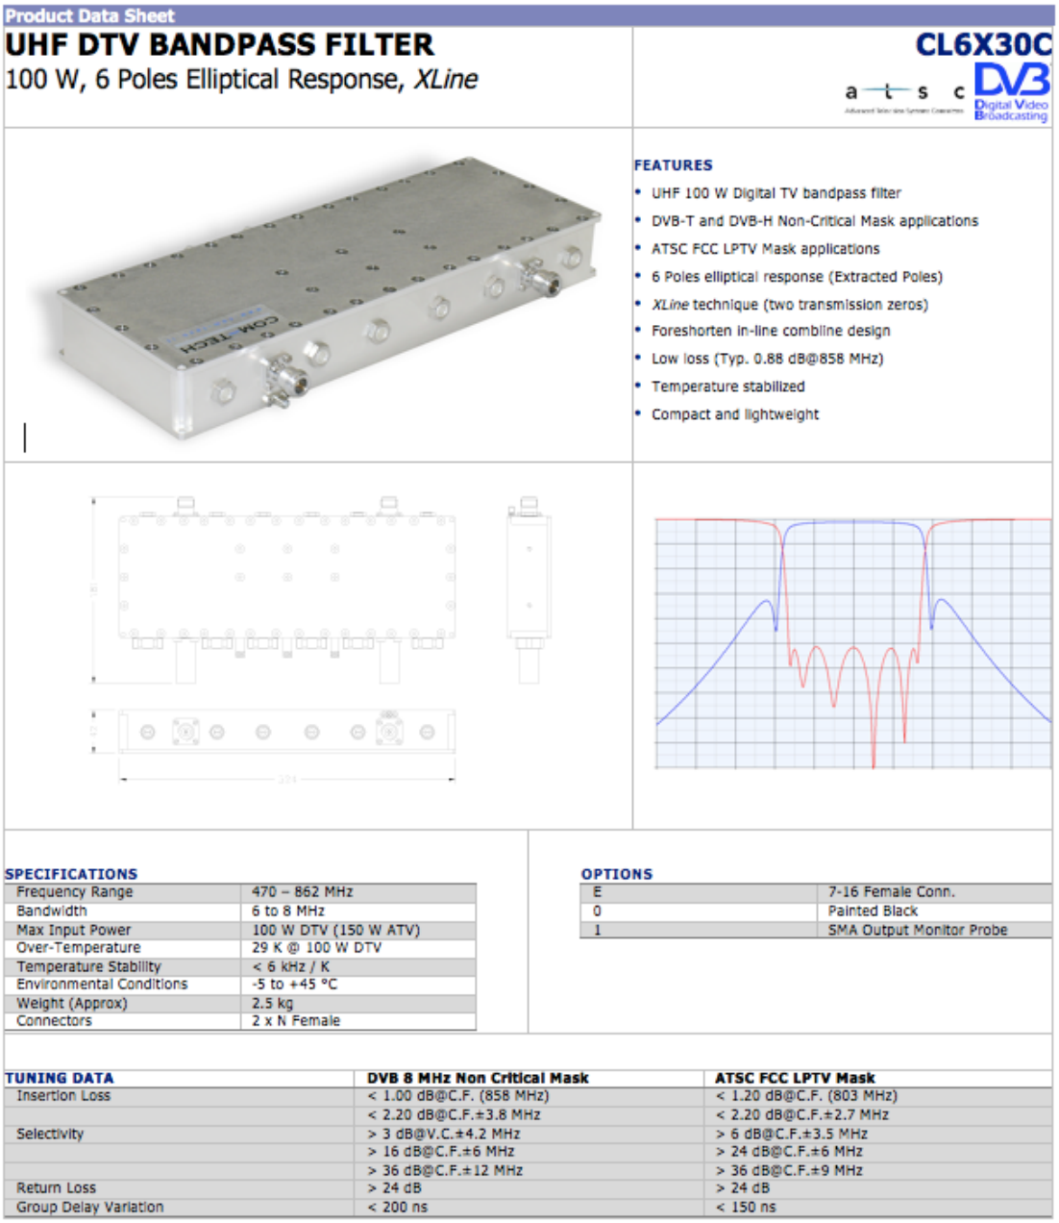Image resolution: width=1059 pixels, height=1223 pixels.
Task: Click the OPTIONS heading
Action: click(x=617, y=874)
